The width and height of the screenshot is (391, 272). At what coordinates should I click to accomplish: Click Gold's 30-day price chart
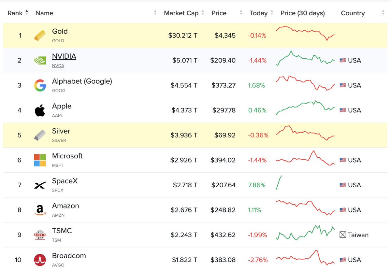[x=306, y=33]
